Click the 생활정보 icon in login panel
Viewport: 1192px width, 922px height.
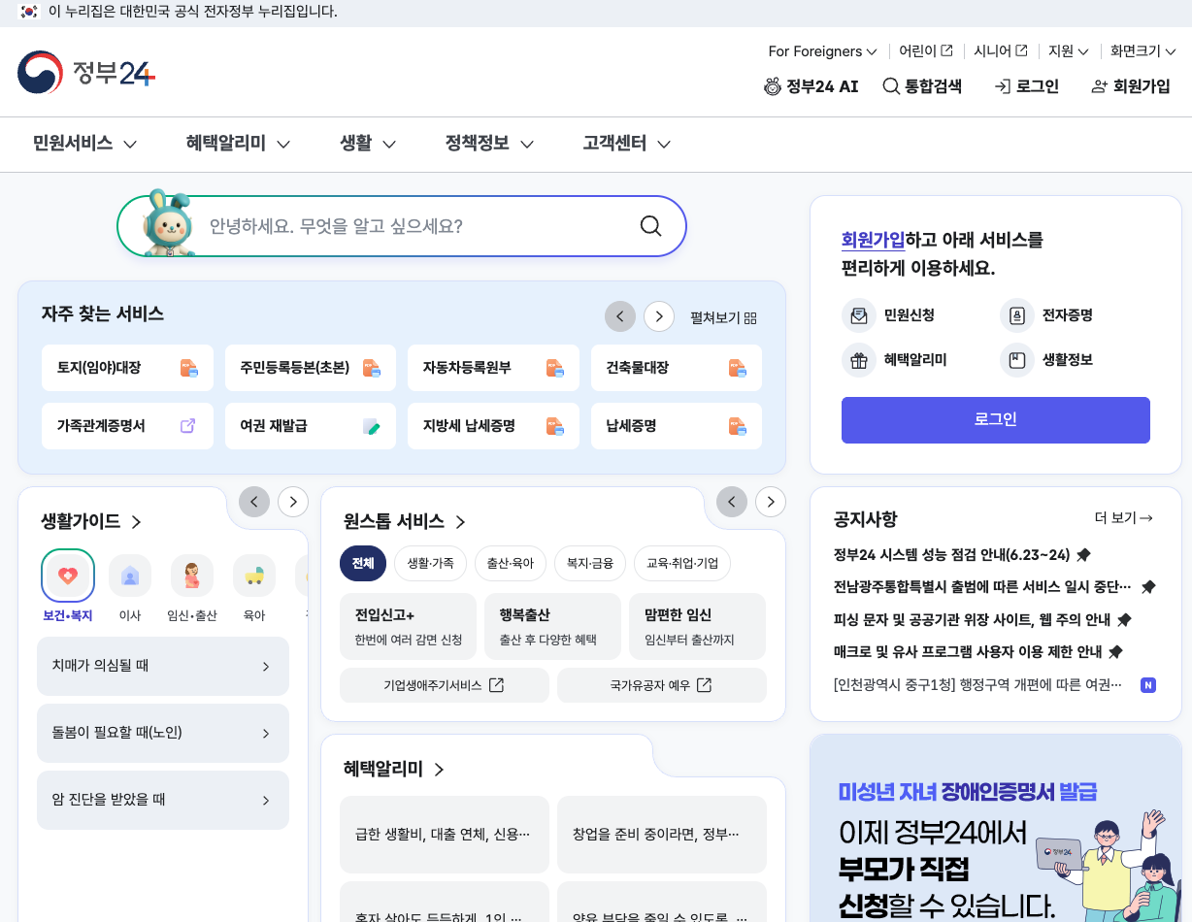tap(1016, 360)
